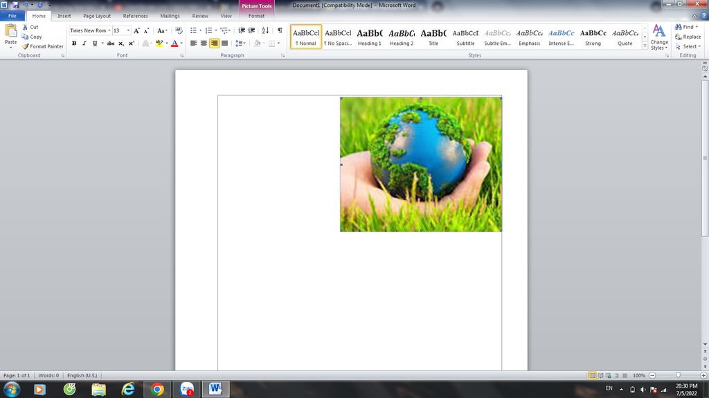
Task: Center align the paragraph
Action: pos(204,44)
